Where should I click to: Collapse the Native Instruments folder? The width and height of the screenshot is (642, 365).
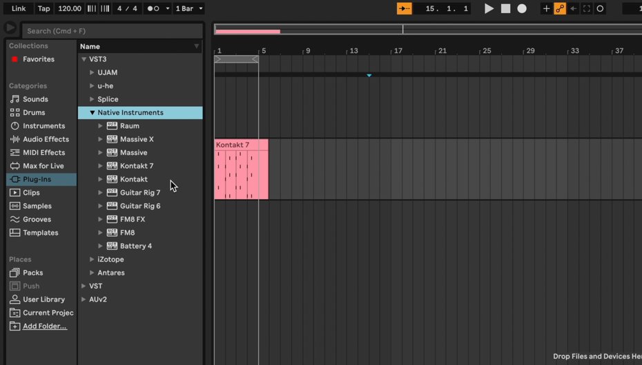[92, 112]
